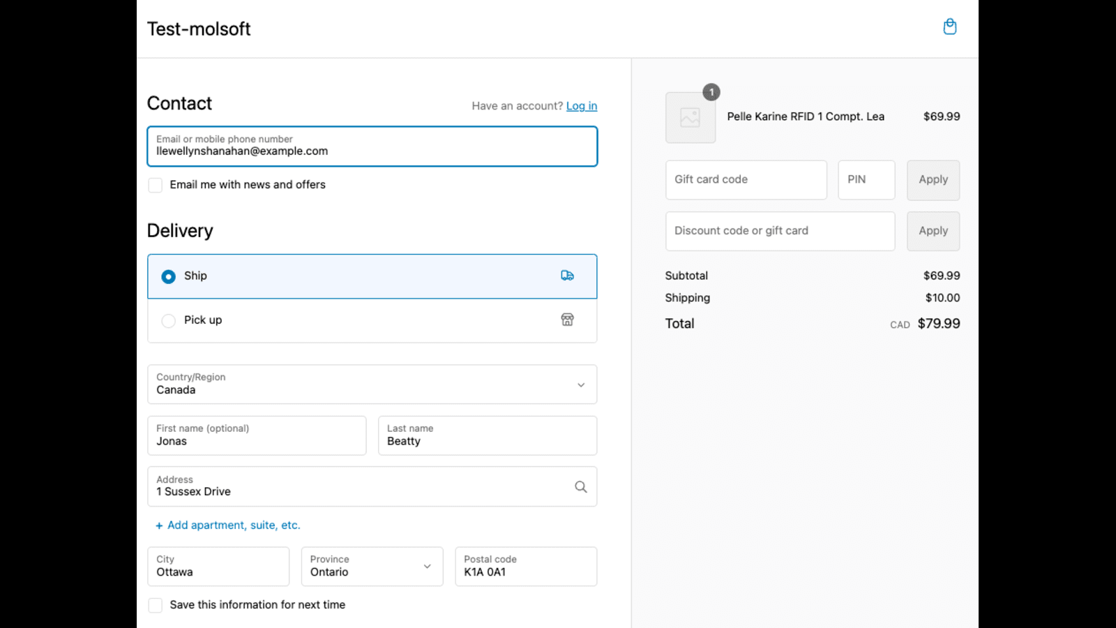1116x628 pixels.
Task: Click the address search magnifier icon
Action: tap(580, 486)
